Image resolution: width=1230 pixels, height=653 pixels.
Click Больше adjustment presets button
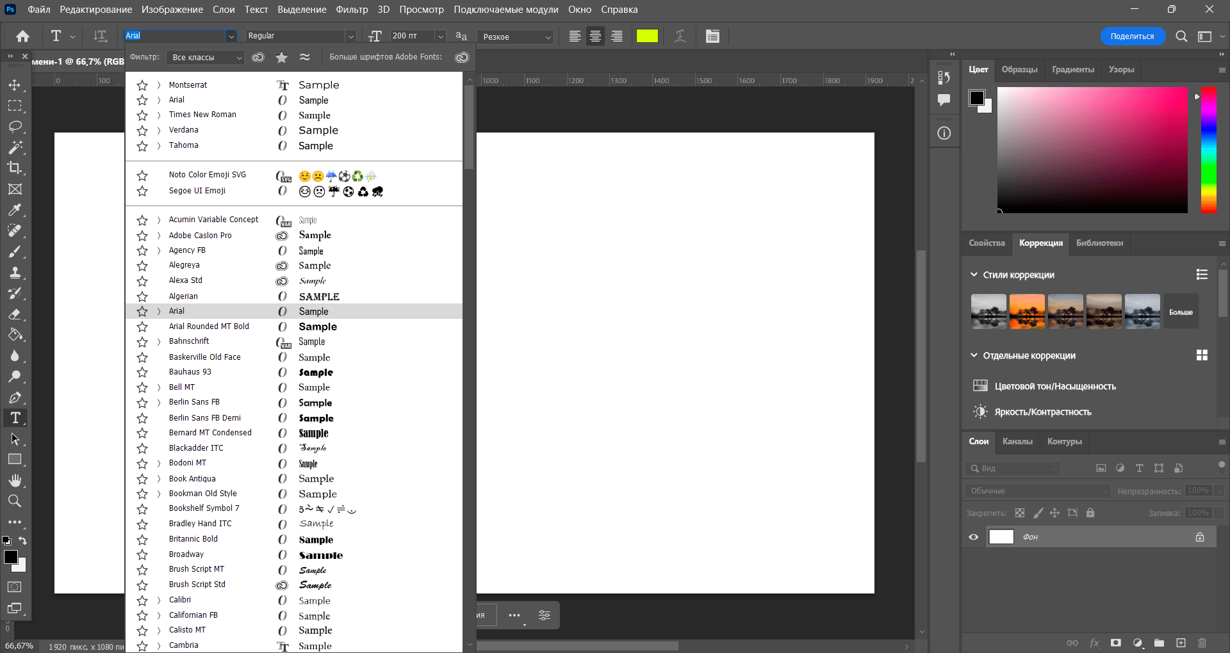tap(1181, 312)
